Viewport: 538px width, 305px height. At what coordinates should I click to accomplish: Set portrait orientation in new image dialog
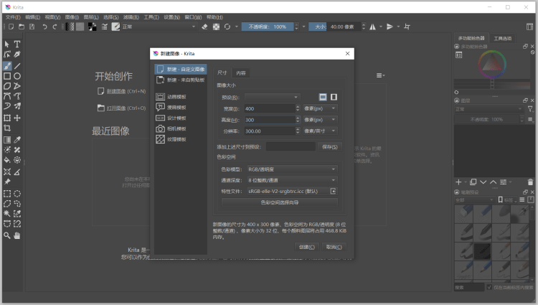pos(334,97)
